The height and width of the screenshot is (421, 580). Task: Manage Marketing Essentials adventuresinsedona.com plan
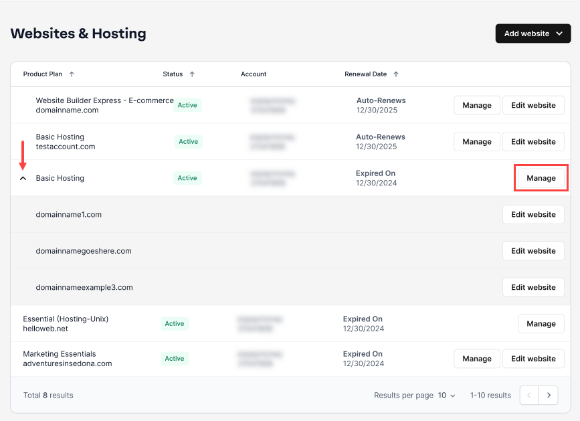pos(477,359)
